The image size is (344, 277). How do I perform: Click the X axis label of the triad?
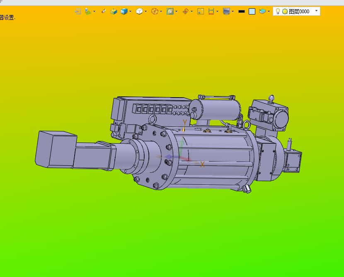[202, 164]
